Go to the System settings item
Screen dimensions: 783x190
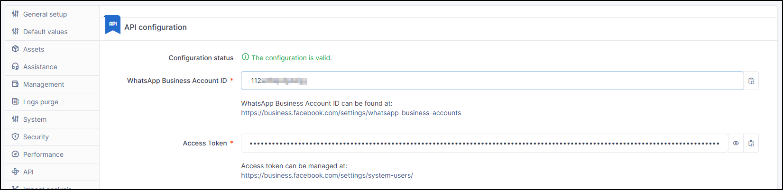35,119
